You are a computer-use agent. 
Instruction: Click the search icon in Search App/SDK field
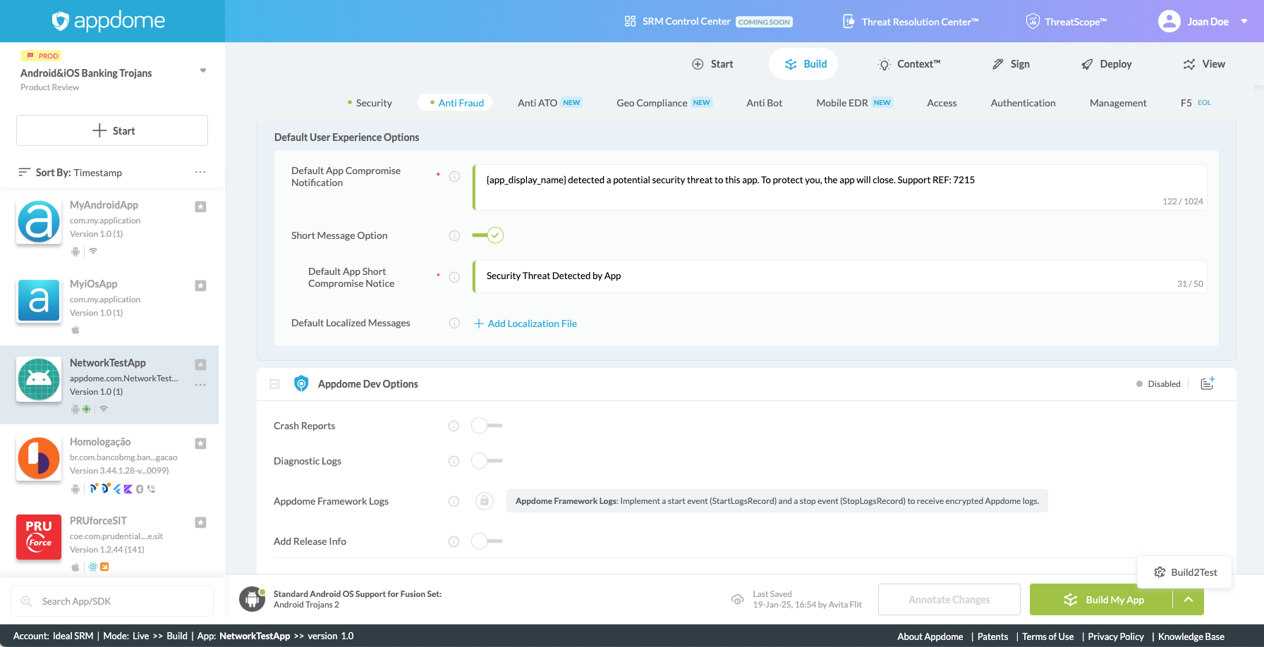tap(26, 600)
